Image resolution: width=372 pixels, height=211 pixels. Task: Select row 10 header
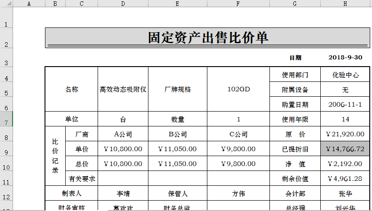[6, 167]
